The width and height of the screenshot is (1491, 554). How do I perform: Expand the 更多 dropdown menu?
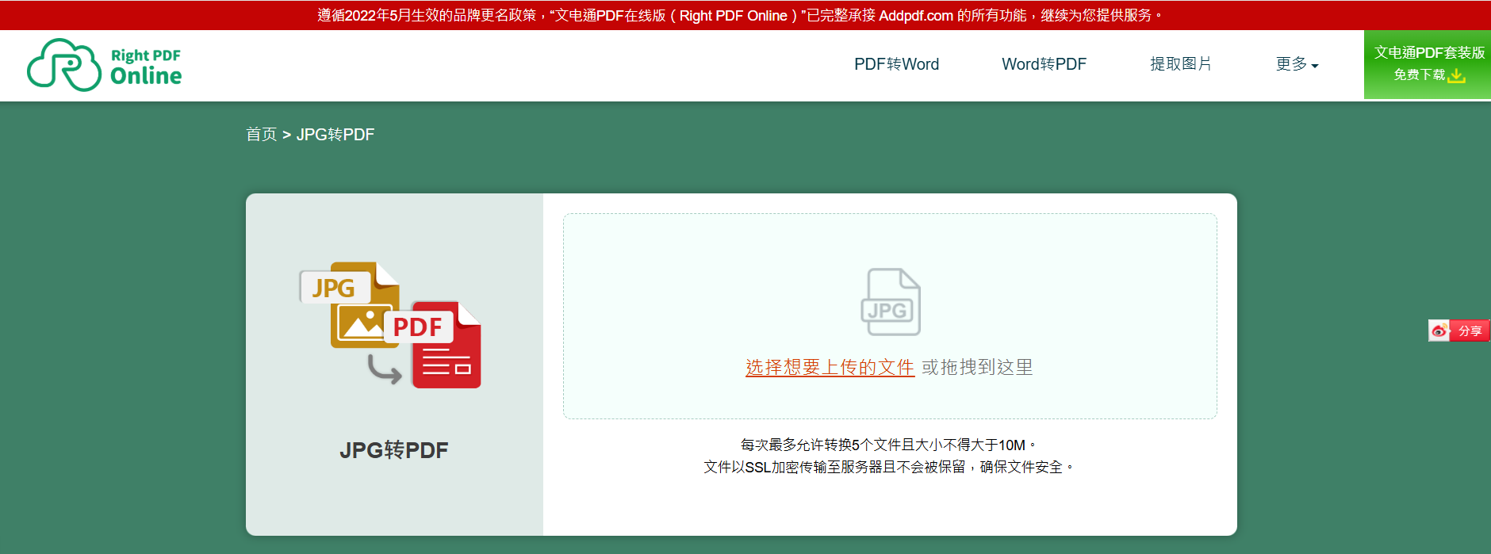tap(1297, 64)
